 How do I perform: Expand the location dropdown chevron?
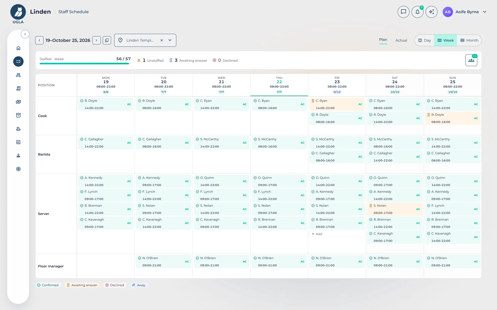click(x=170, y=40)
